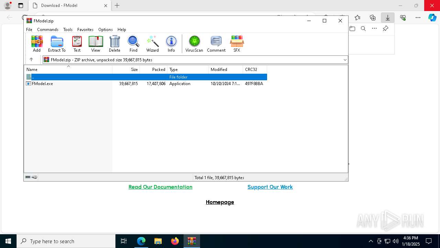Open the browser Downloads icon
This screenshot has width=440, height=248.
click(388, 18)
